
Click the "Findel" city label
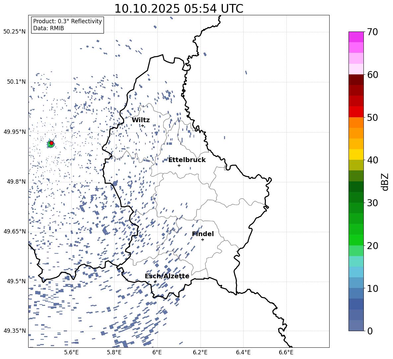pyautogui.click(x=203, y=234)
